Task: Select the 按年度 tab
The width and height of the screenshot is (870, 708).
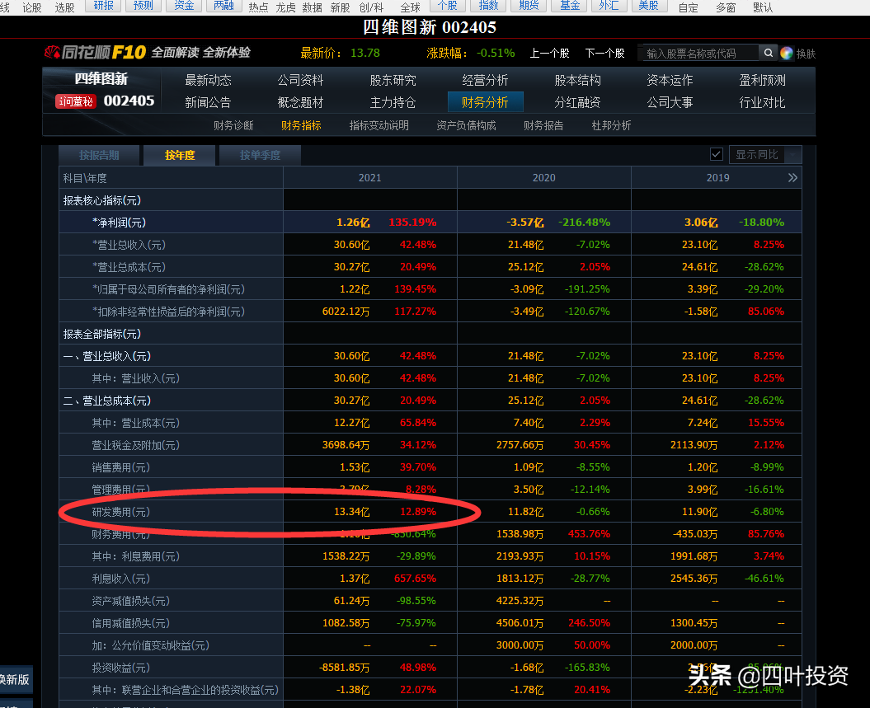Action: (x=180, y=155)
